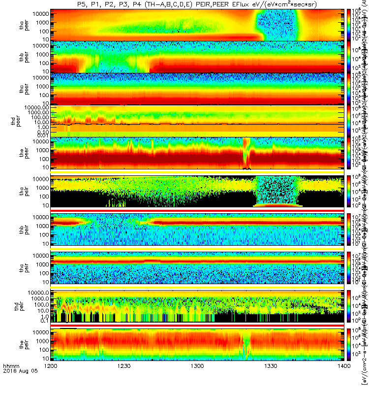Click inside the thb peir spectrogram panel

197,230
